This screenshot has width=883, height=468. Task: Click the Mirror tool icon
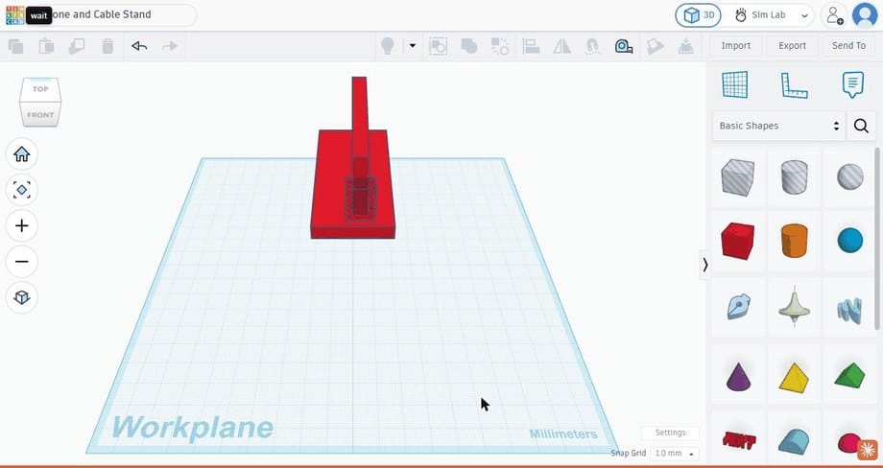point(562,46)
